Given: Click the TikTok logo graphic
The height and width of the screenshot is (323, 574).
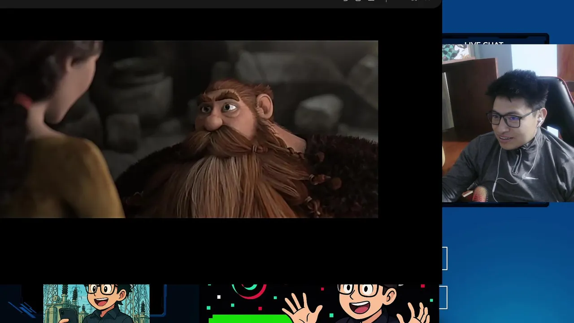Looking at the screenshot, I should coord(249,291).
